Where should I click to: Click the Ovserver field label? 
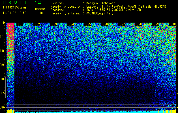pos(57,3)
